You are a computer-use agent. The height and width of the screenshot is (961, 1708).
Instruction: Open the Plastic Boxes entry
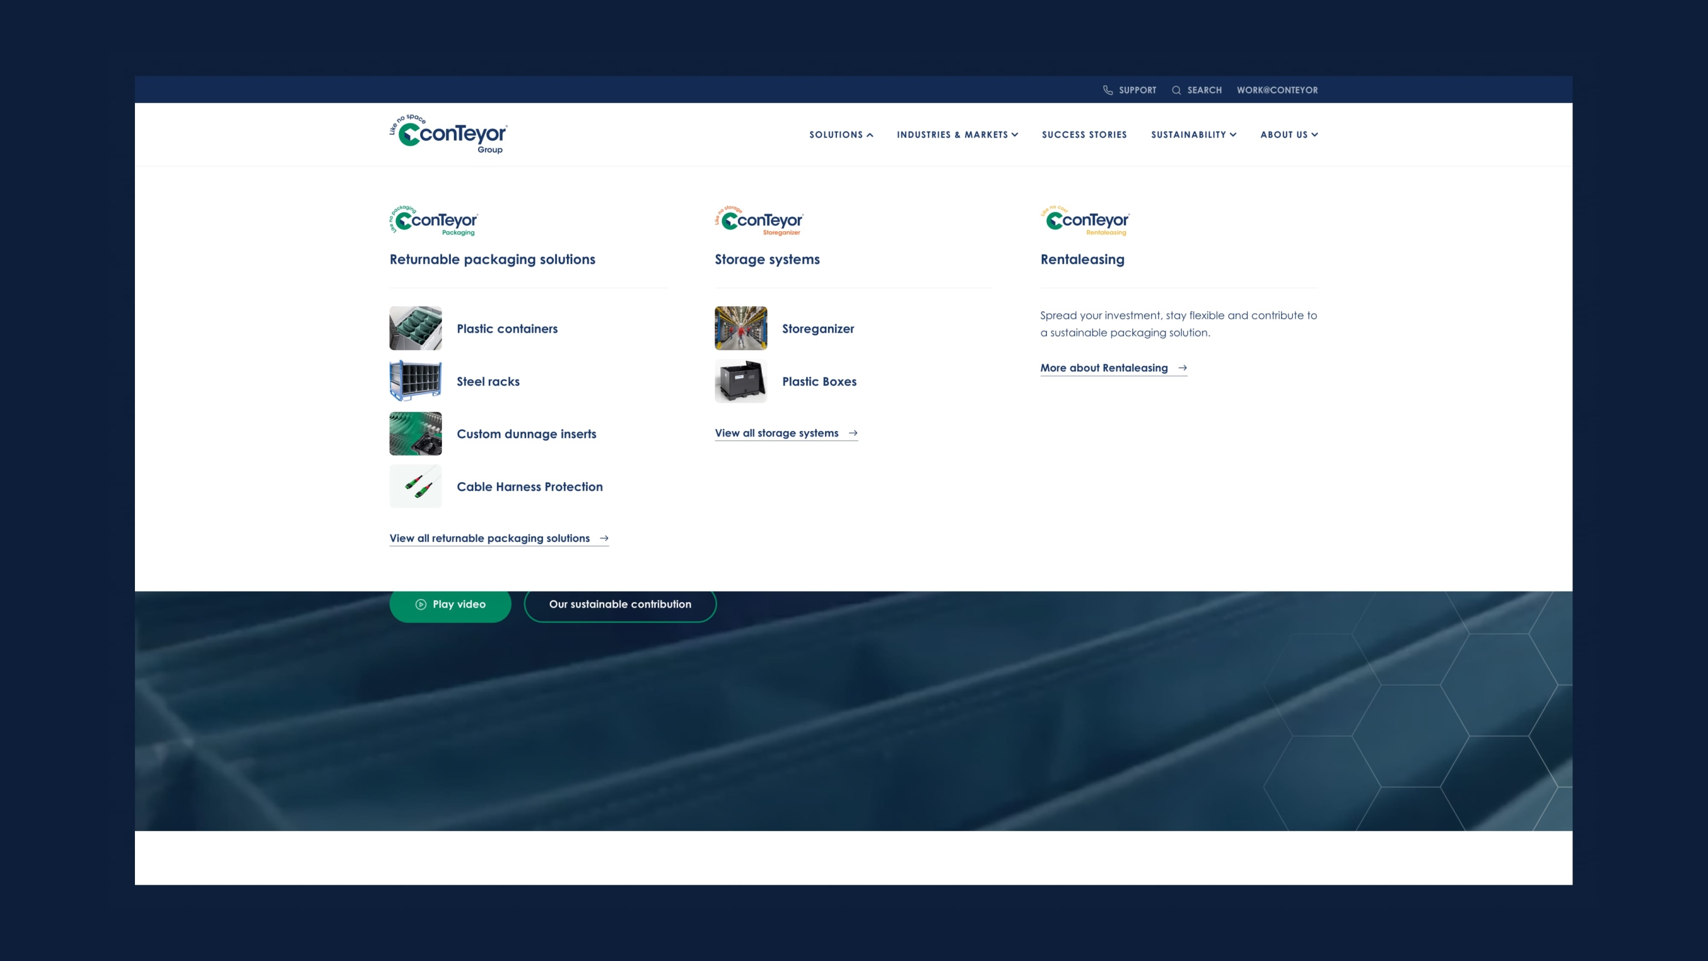coord(819,381)
